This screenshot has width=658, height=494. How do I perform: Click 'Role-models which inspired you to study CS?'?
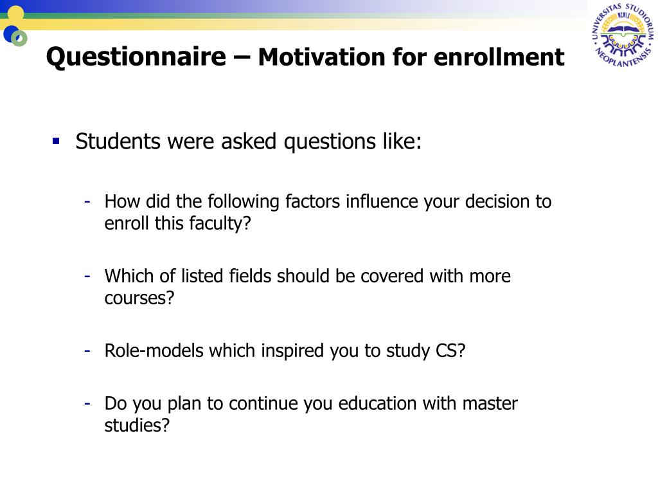point(285,351)
